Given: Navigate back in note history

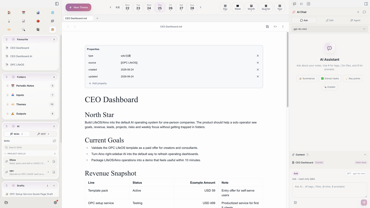Looking at the screenshot, I should [x=68, y=26].
